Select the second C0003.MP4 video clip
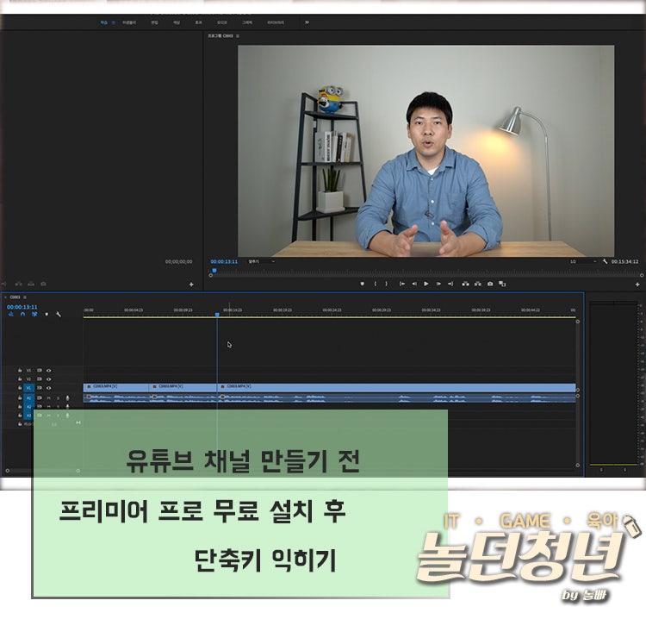The height and width of the screenshot is (638, 646). (x=183, y=388)
